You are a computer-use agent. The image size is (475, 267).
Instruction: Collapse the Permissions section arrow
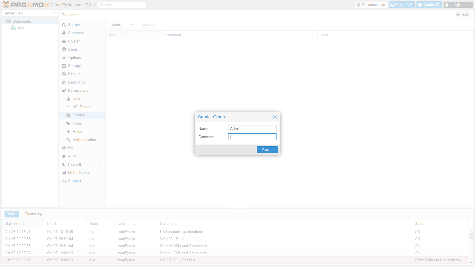click(100, 91)
